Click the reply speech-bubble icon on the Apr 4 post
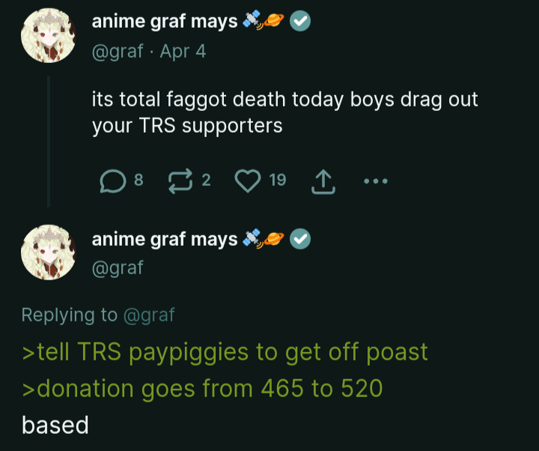Image resolution: width=539 pixels, height=451 pixels. (x=113, y=181)
